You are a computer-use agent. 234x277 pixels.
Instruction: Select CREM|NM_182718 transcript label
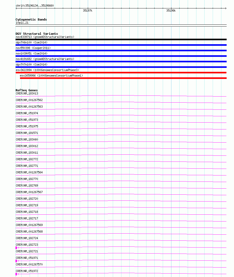click(27, 212)
